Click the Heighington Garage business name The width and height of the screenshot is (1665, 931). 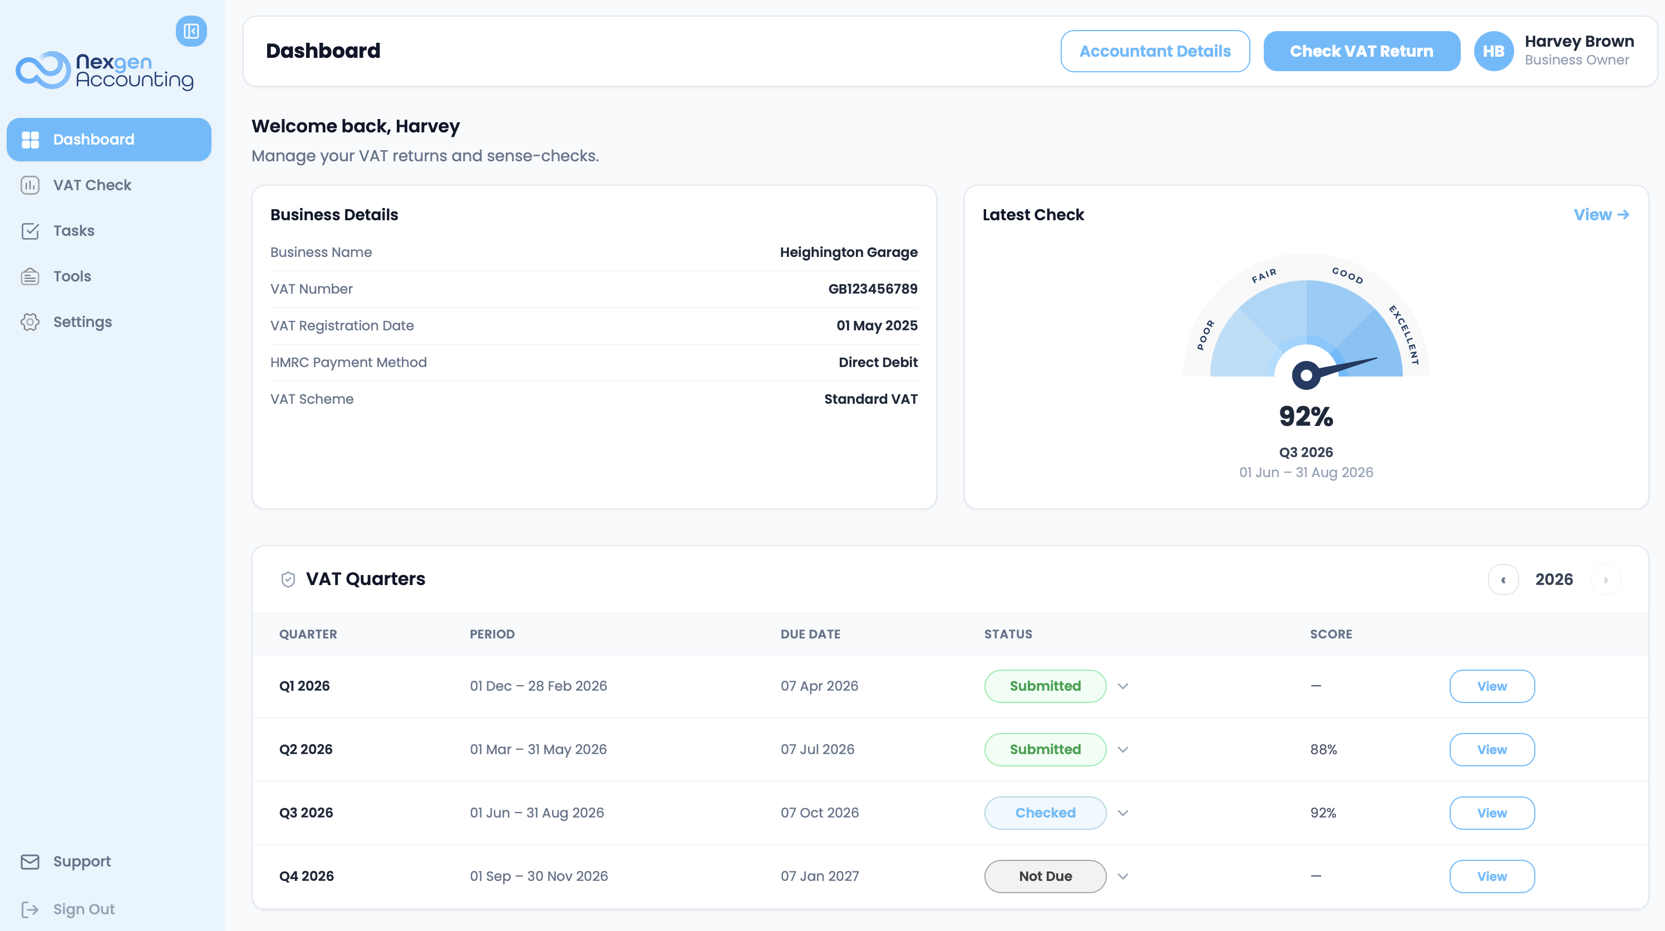click(848, 252)
